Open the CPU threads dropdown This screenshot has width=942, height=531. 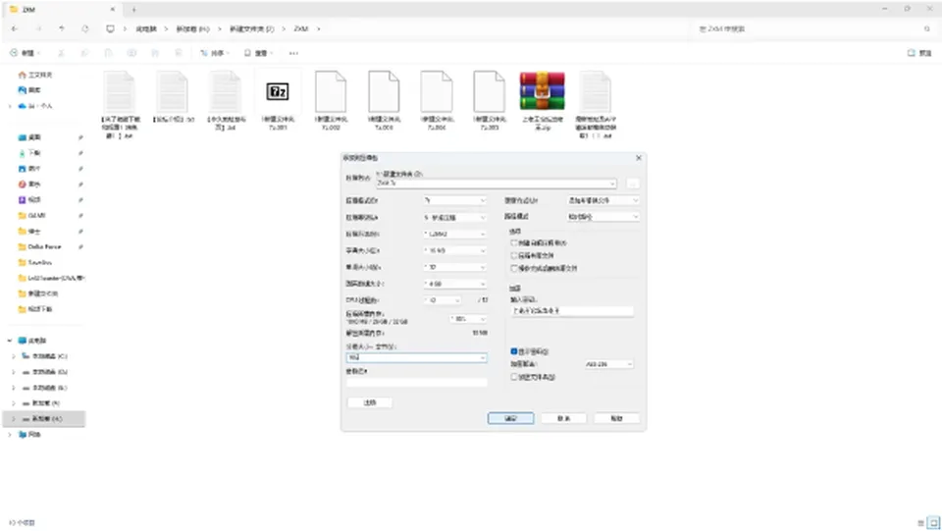(443, 299)
